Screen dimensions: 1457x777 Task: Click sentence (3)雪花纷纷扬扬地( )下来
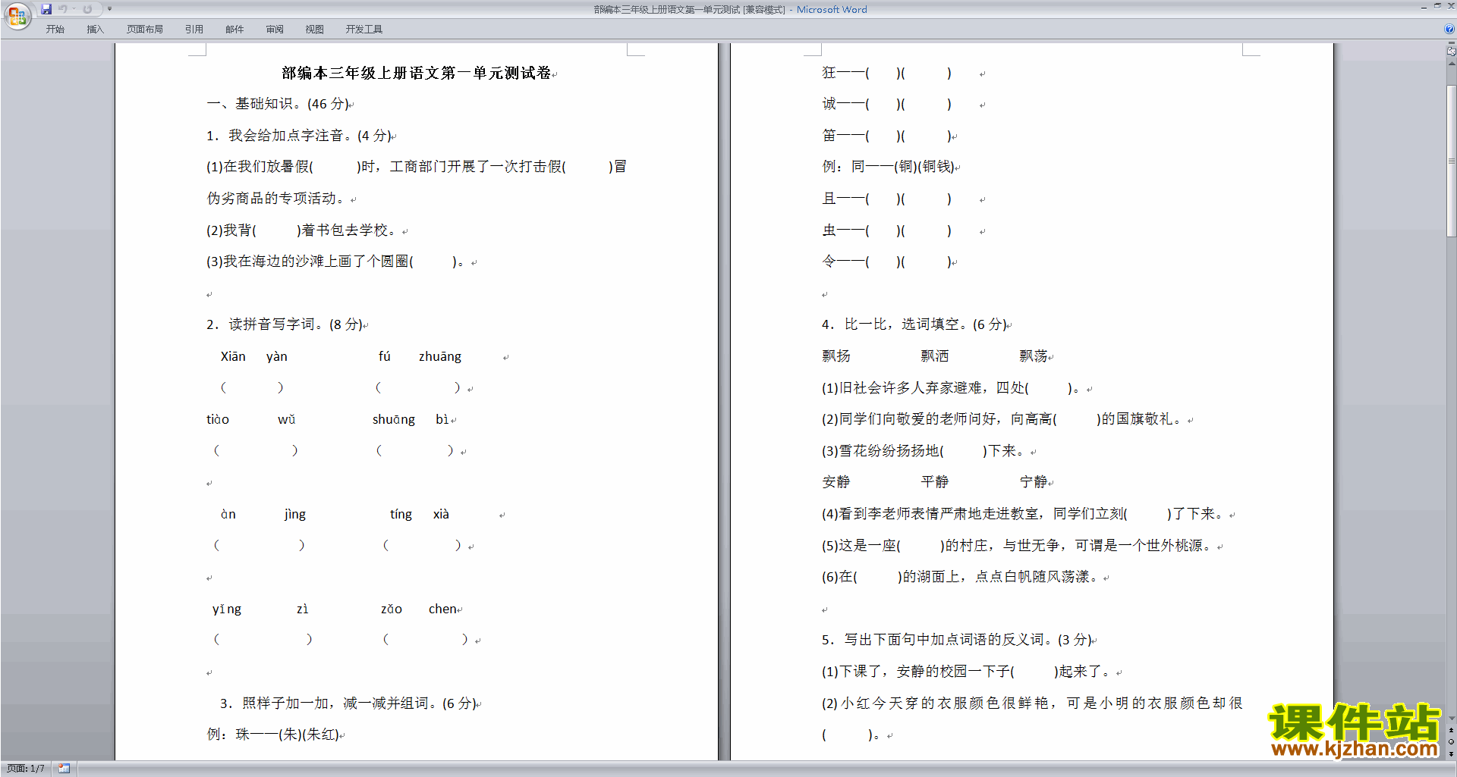pos(922,451)
